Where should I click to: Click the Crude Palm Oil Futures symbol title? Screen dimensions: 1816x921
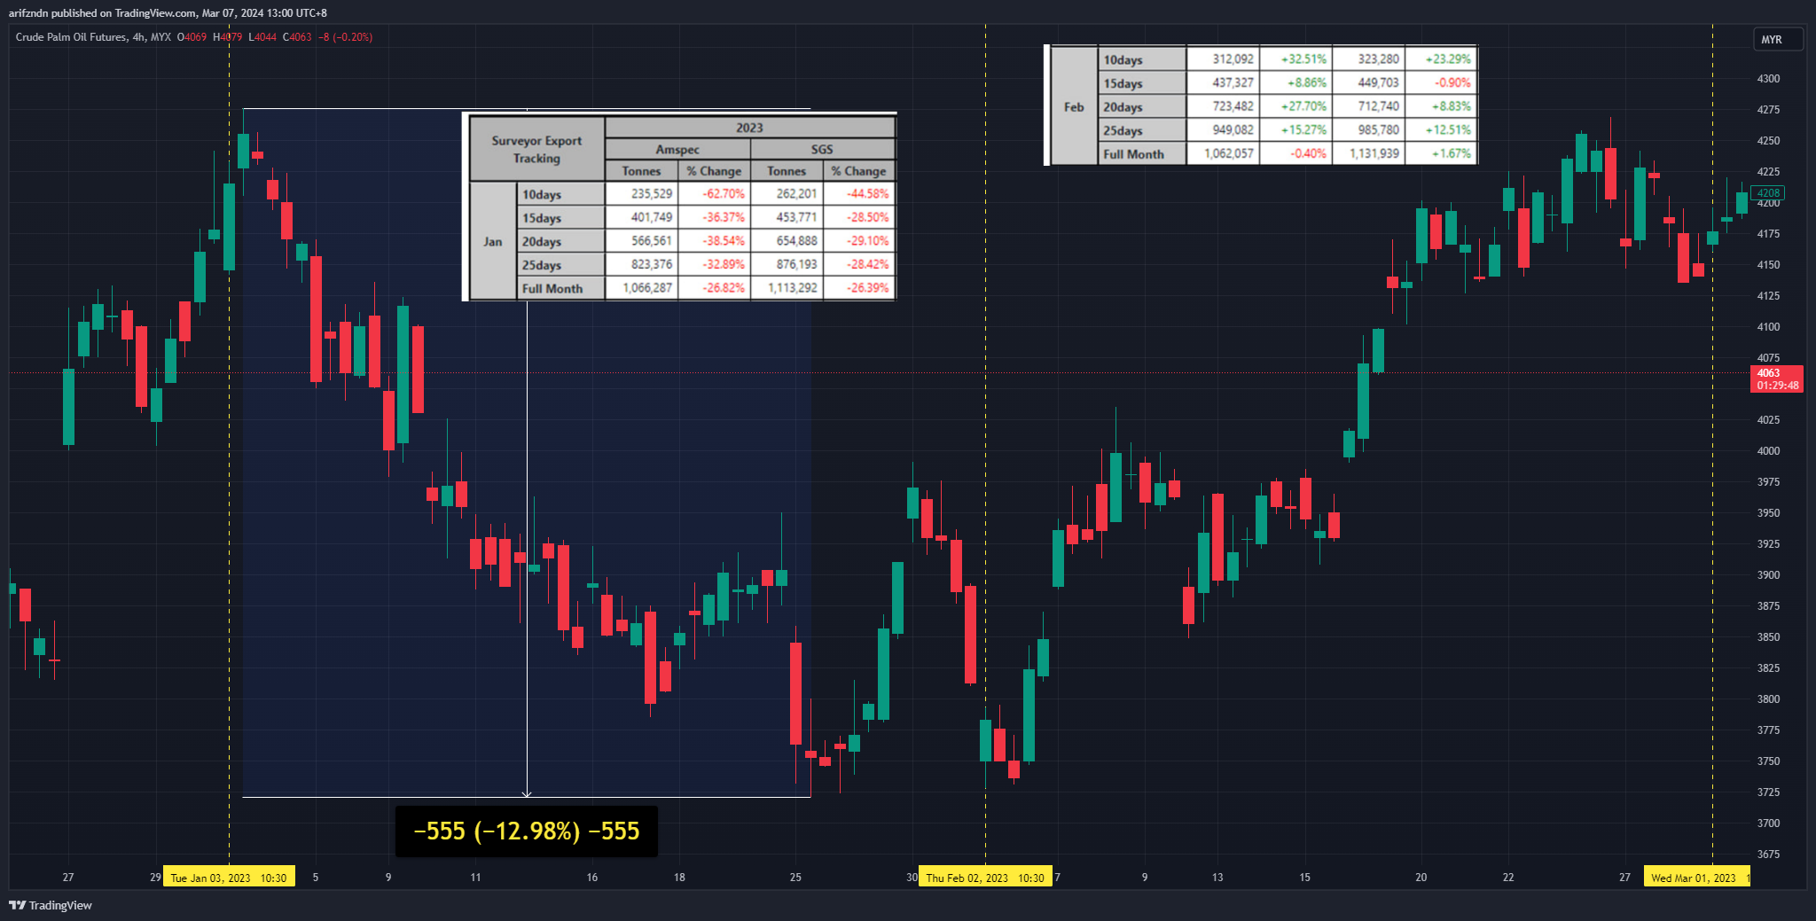[71, 37]
